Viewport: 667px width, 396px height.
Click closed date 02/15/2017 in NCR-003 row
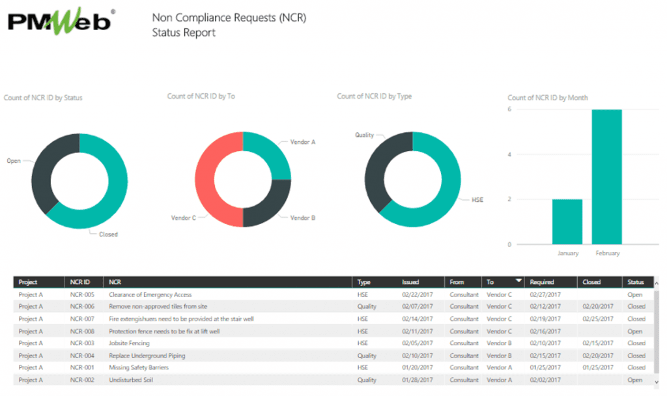[x=598, y=343]
